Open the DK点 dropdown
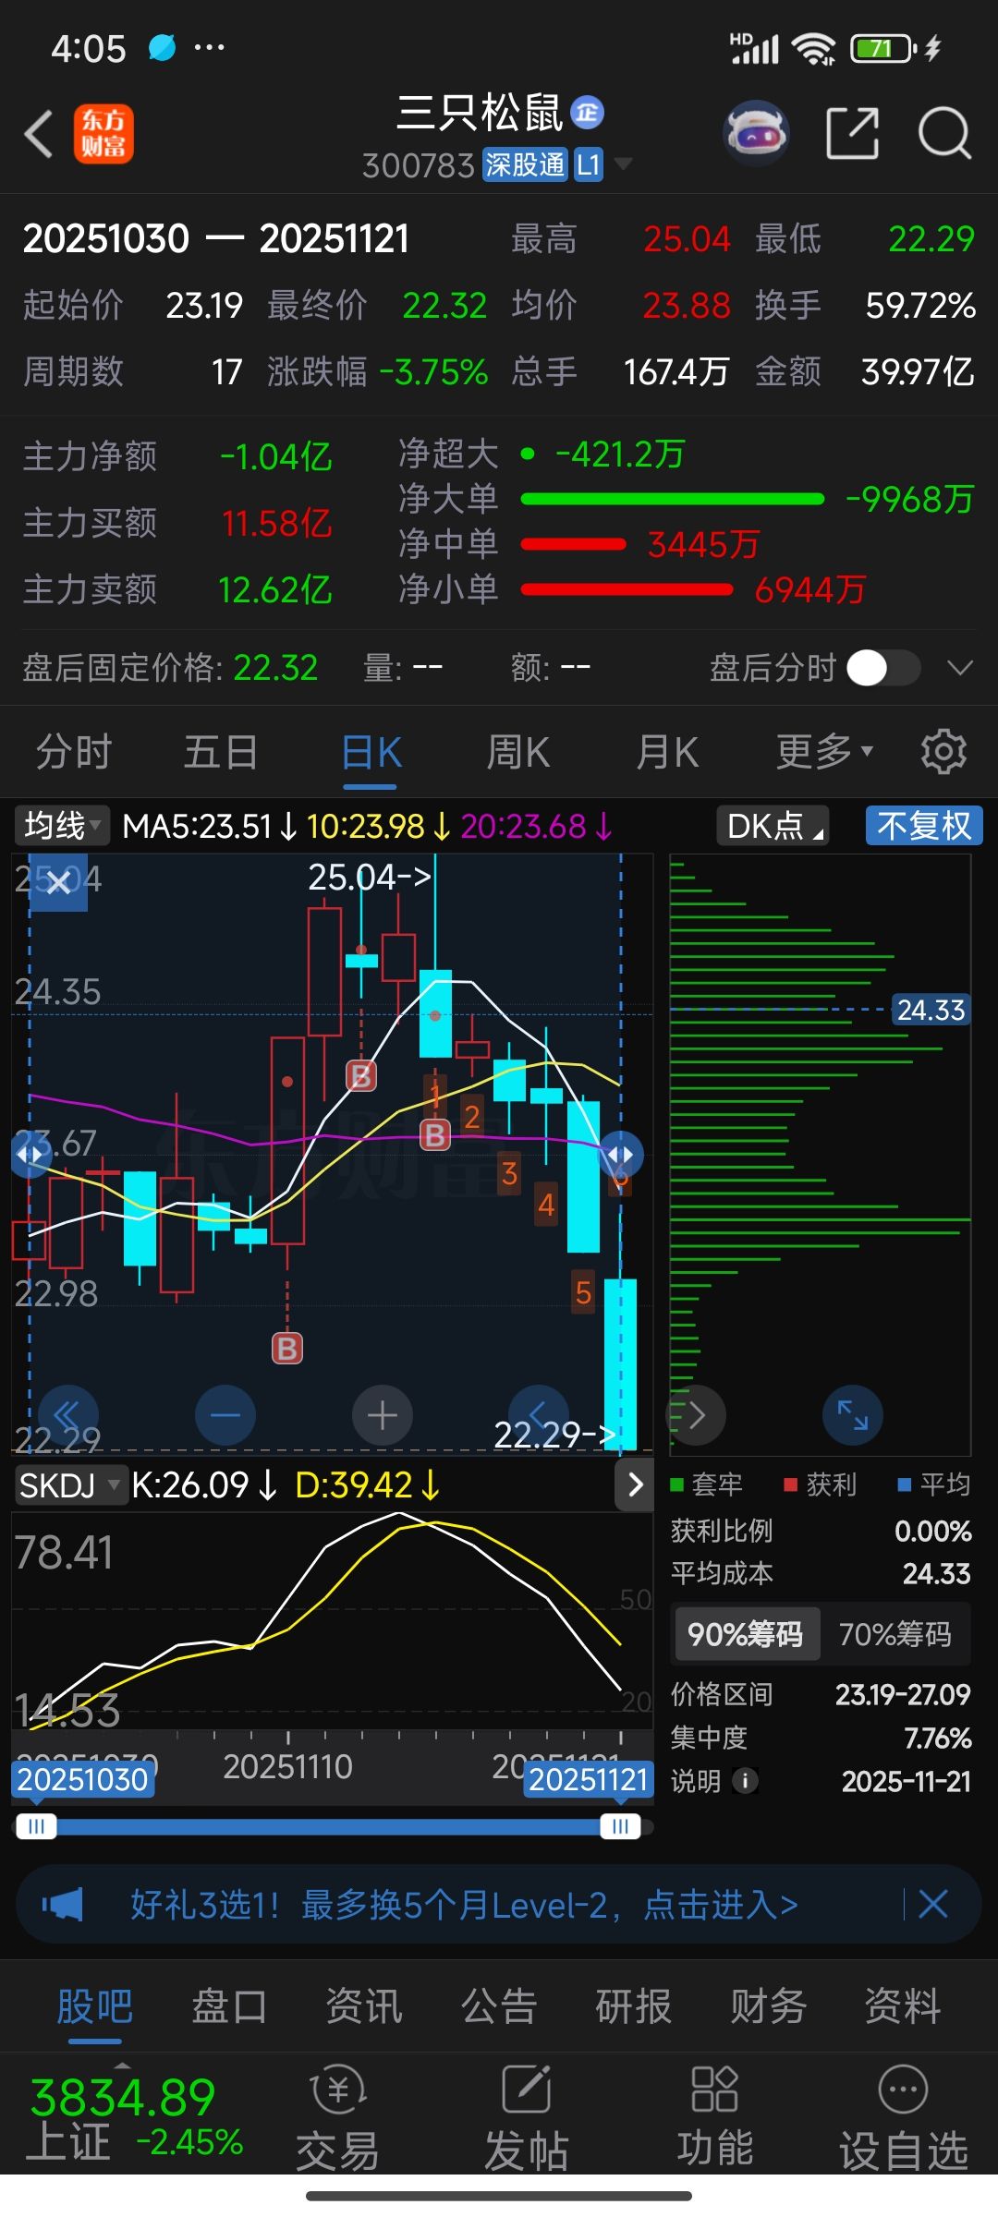 pos(773,826)
